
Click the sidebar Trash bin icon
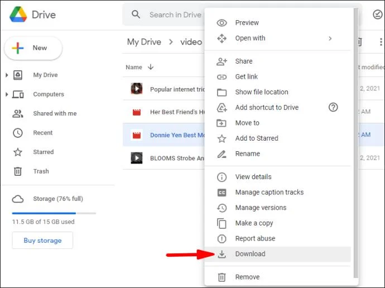pyautogui.click(x=18, y=171)
